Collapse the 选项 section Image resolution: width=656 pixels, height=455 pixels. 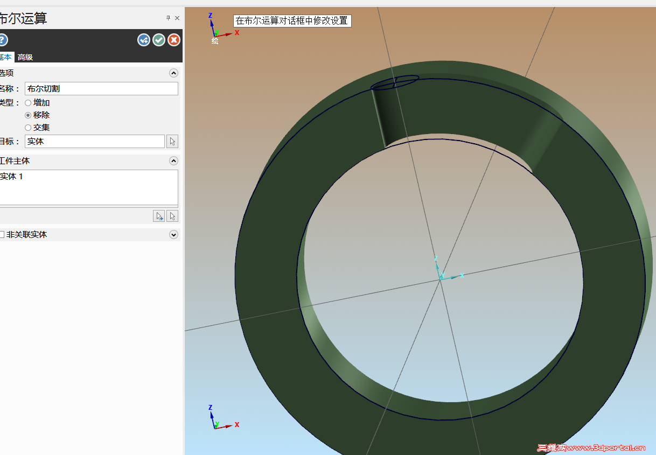tap(173, 73)
